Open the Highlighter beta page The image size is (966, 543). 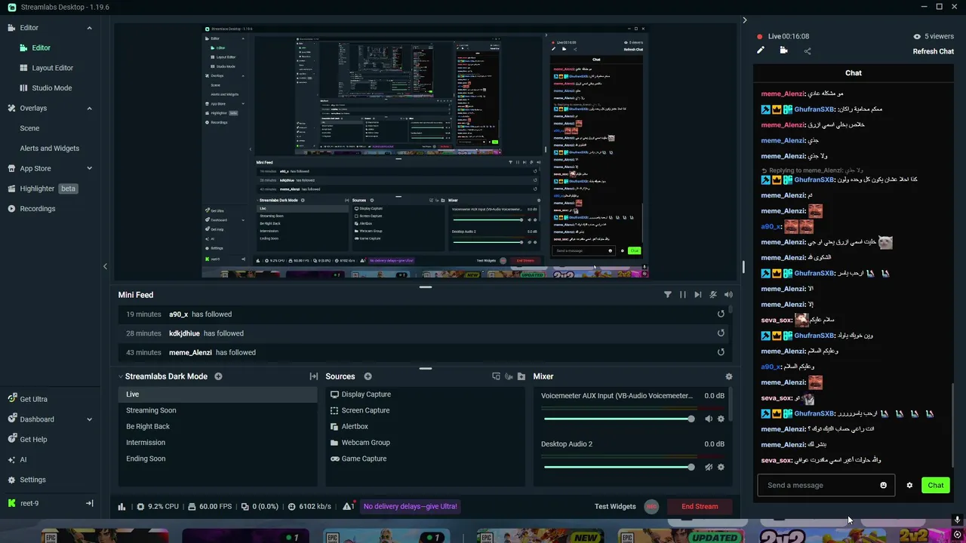coord(42,189)
